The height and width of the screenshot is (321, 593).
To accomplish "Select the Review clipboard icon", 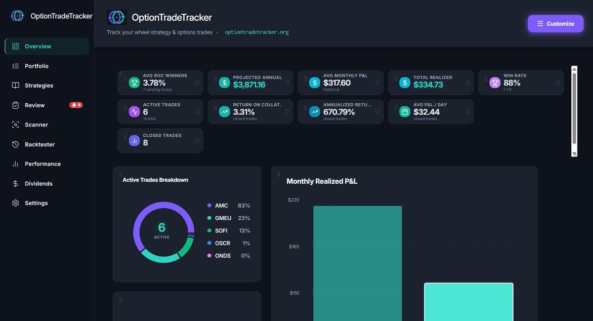I will coord(15,105).
